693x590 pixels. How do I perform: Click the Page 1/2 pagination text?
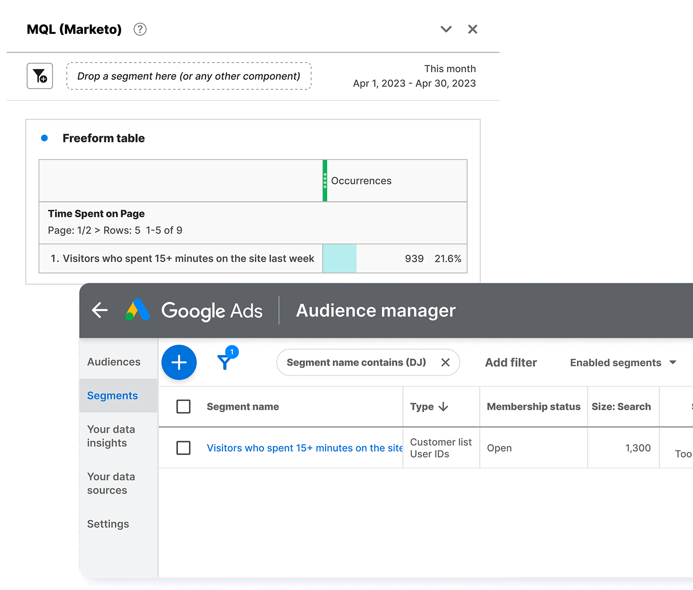[115, 230]
